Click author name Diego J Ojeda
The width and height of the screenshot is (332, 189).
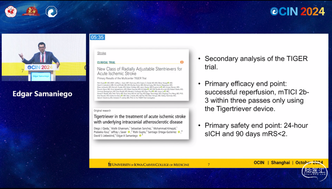[x=101, y=128]
